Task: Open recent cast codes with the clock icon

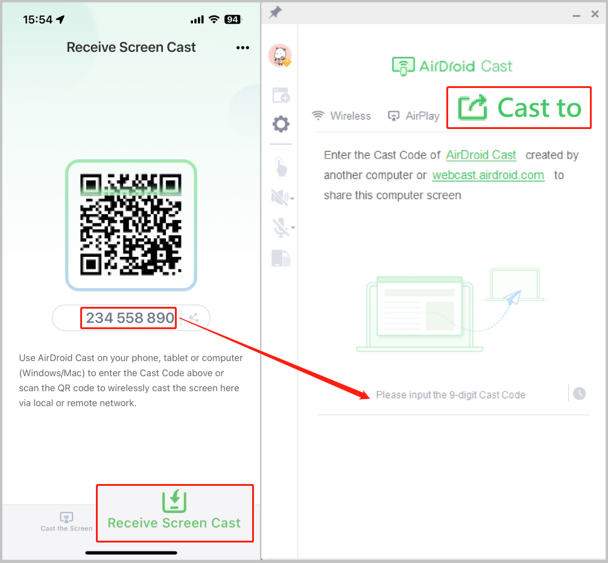Action: 579,393
